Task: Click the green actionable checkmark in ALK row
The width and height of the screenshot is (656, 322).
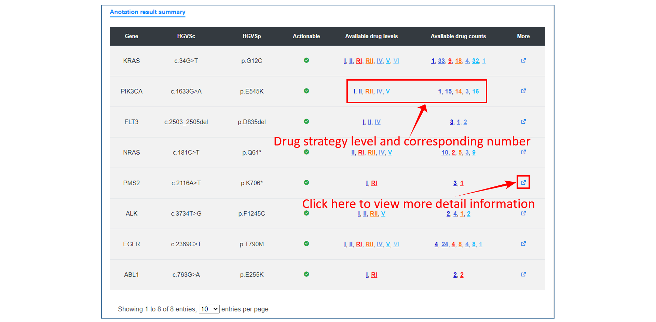Action: [x=306, y=213]
